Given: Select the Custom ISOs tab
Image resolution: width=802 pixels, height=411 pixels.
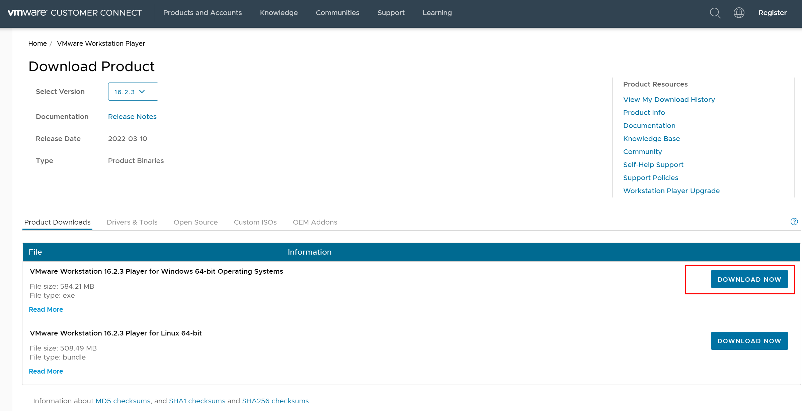Looking at the screenshot, I should coord(255,222).
